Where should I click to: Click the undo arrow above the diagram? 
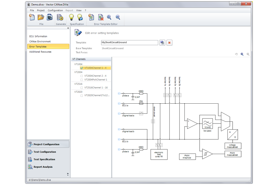click(x=236, y=54)
